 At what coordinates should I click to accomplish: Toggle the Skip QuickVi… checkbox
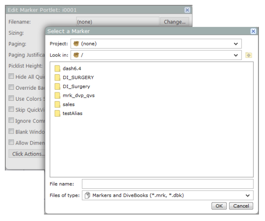coord(11,109)
